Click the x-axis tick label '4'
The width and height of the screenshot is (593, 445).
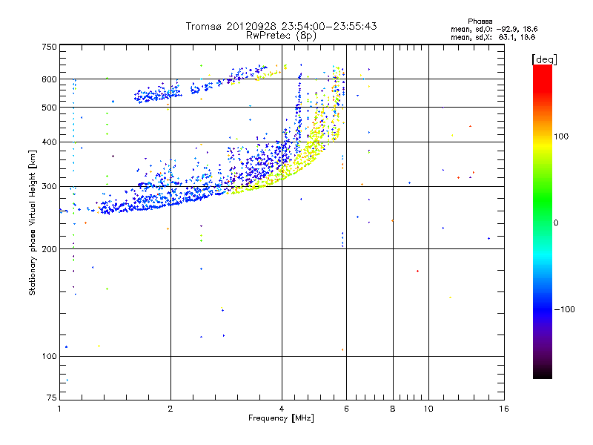(282, 409)
